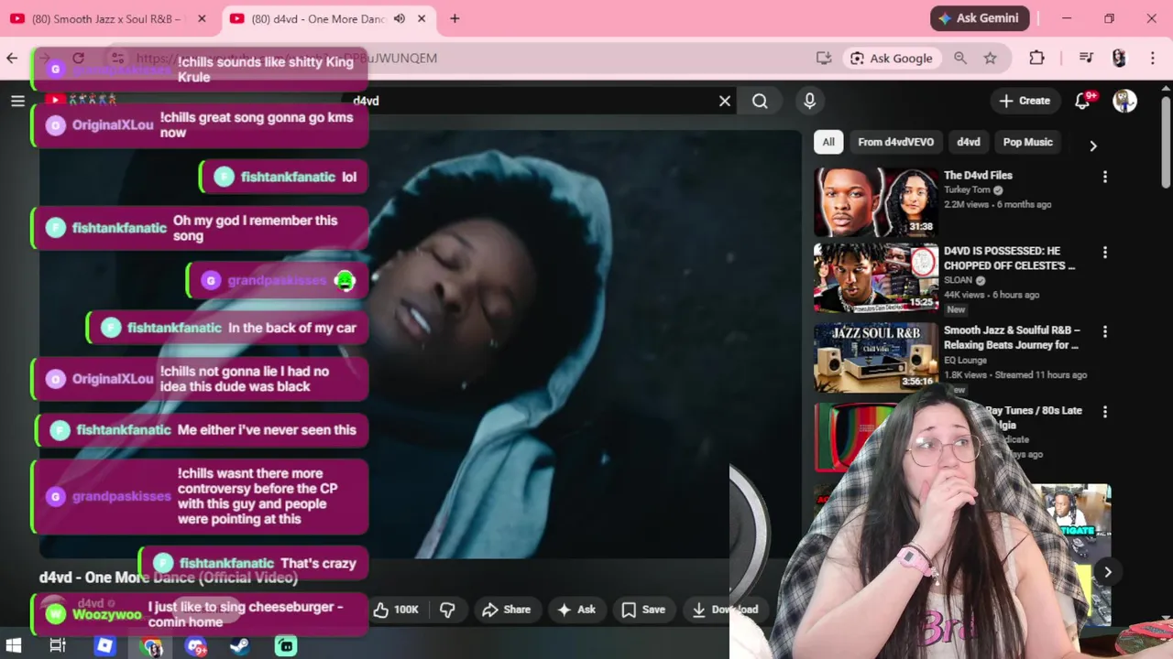Click Ask Google in the address bar

(x=891, y=58)
